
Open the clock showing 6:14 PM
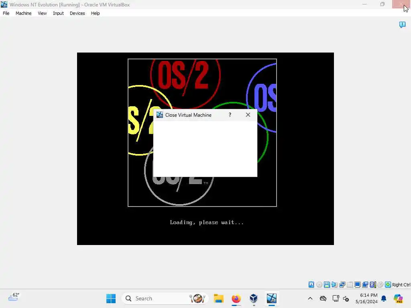[x=366, y=298]
